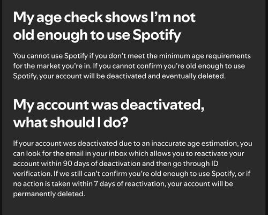Click "ID" at the end of the third line

click(x=215, y=164)
